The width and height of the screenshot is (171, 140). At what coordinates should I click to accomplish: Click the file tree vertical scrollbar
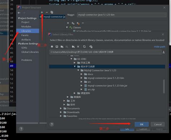coord(164,86)
